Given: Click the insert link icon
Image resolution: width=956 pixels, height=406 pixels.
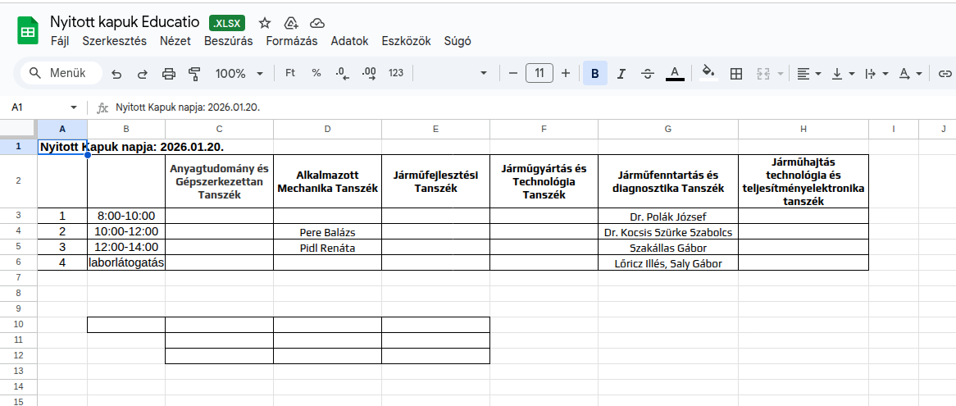Looking at the screenshot, I should [945, 74].
